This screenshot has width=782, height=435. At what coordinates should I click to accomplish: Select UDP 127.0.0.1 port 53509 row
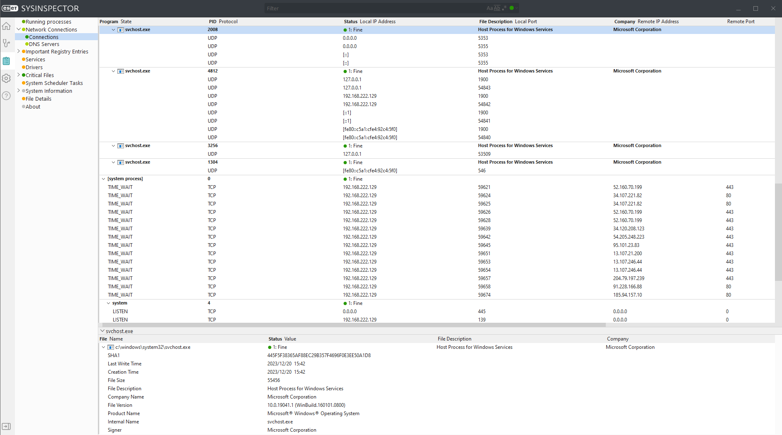tap(437, 154)
